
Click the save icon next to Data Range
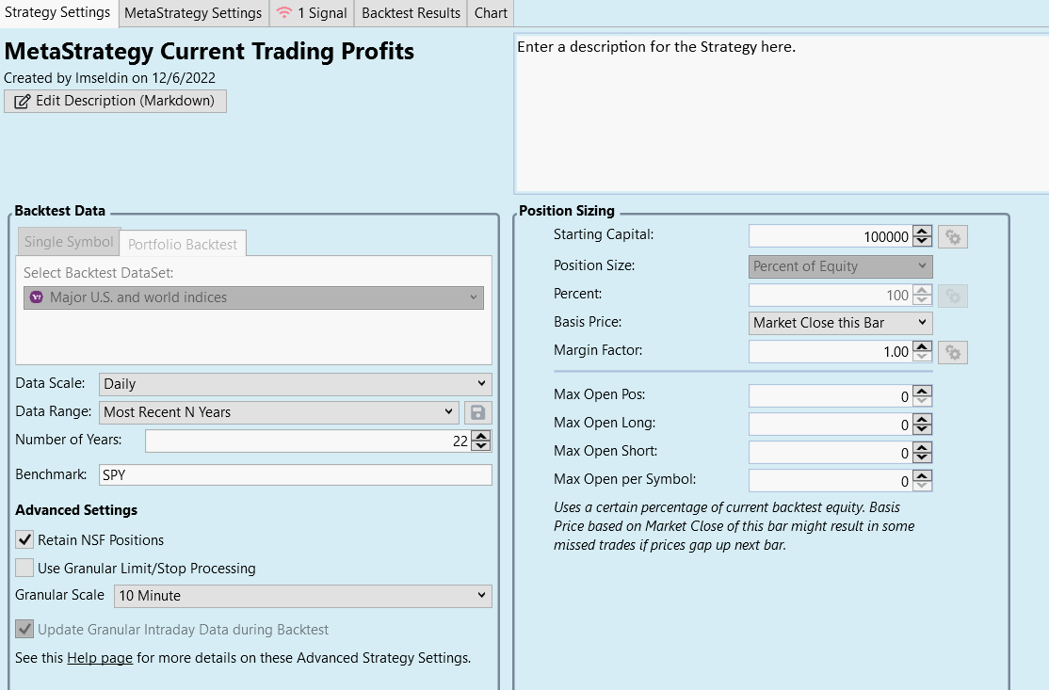(479, 411)
